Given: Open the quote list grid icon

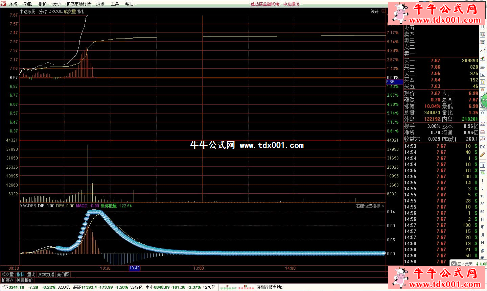Looking at the screenshot, I should 483,43.
